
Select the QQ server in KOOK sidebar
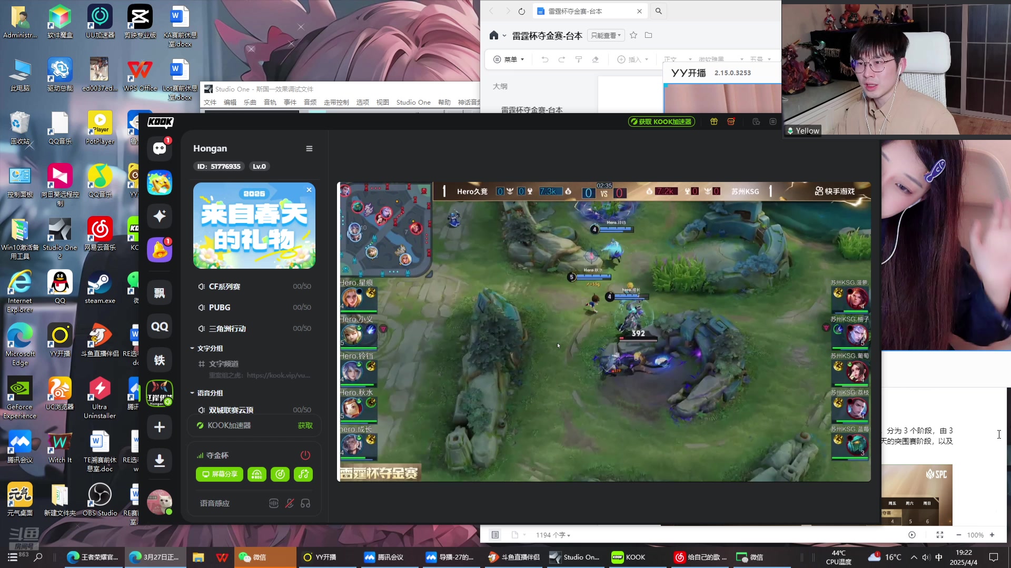point(160,327)
